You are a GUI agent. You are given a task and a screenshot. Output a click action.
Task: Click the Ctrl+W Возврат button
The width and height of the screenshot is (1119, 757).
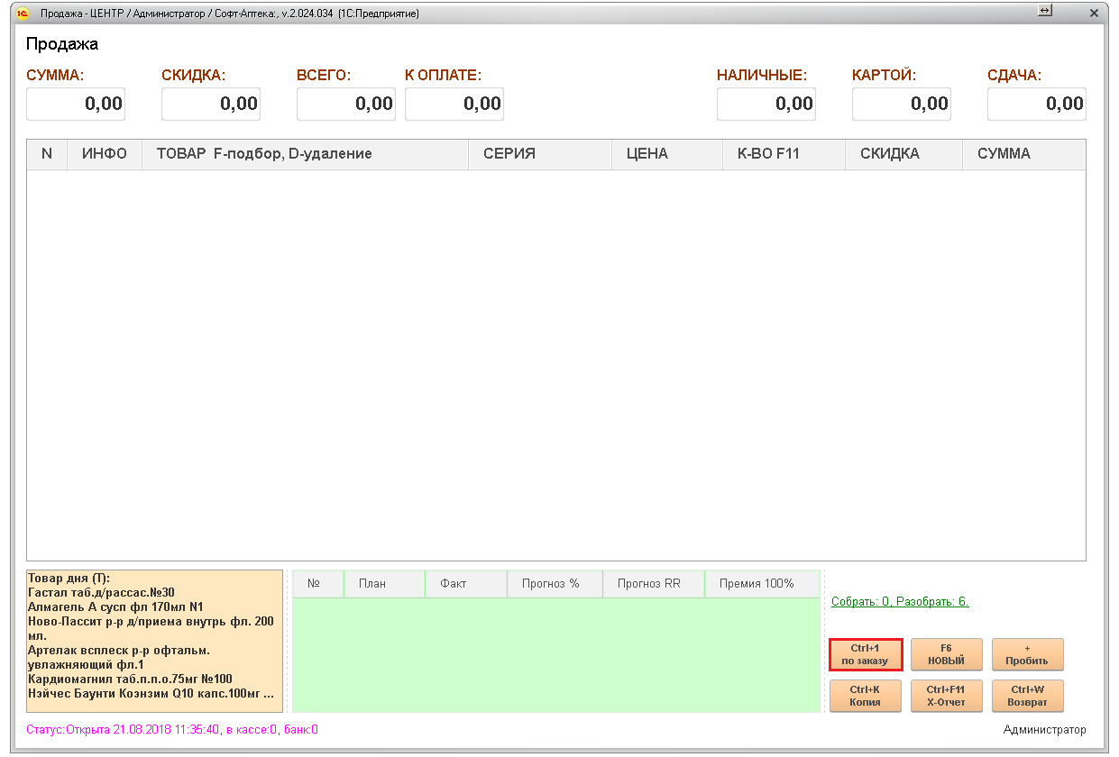point(1027,696)
